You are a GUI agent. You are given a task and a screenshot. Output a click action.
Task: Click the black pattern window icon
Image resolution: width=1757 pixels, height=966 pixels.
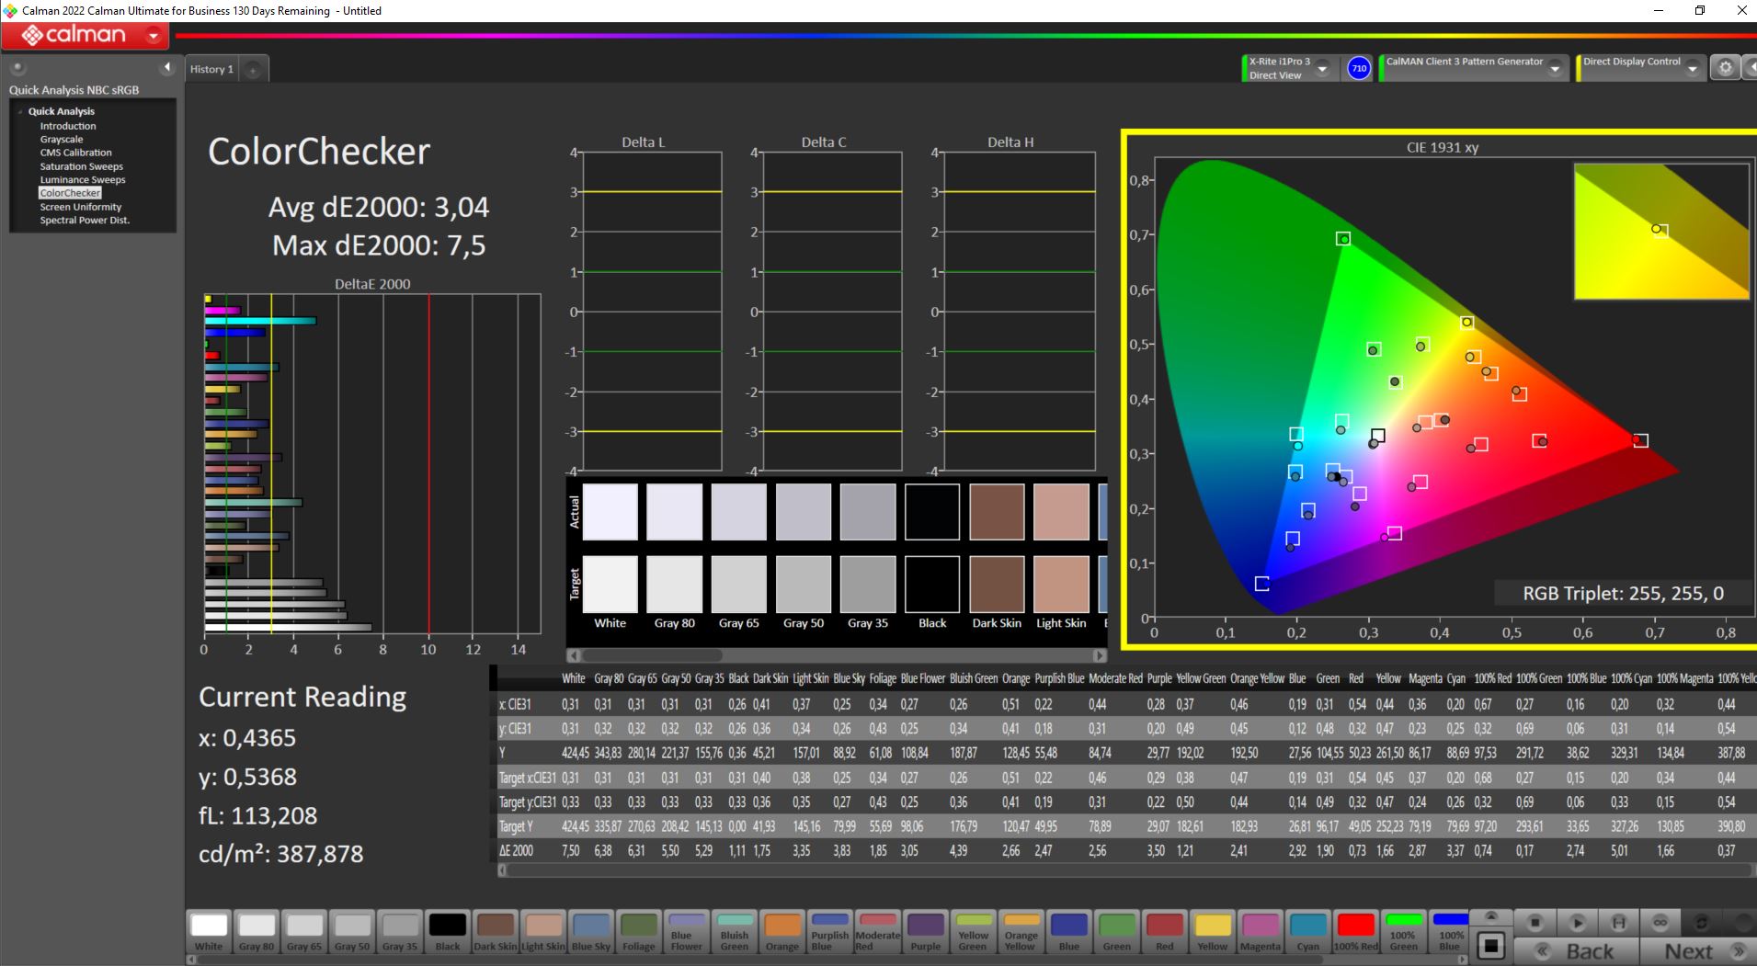pyautogui.click(x=1491, y=945)
